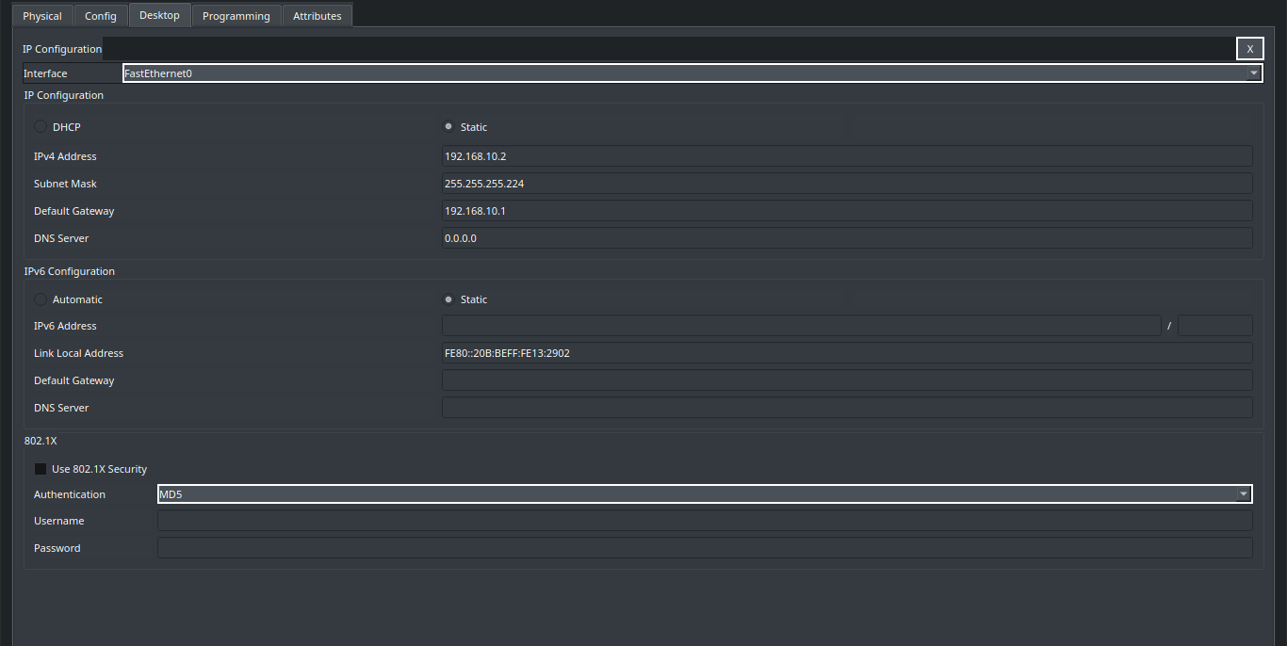Open the Config tab
The height and width of the screenshot is (646, 1287).
(x=101, y=16)
